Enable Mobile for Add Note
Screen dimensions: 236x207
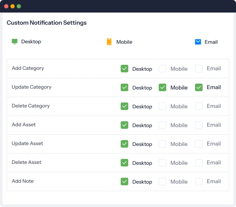tap(162, 181)
